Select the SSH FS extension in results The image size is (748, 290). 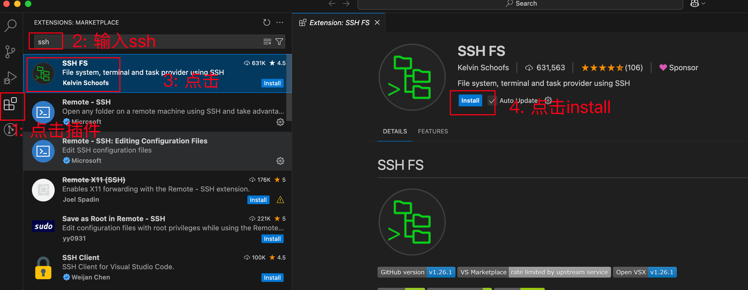click(x=158, y=73)
